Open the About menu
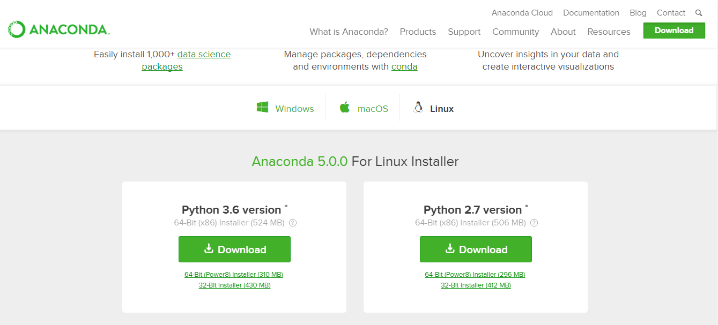This screenshot has width=718, height=325. (563, 32)
